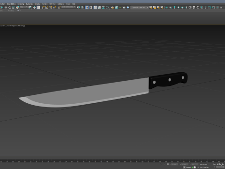
Task: Click the X coordinate field
Action: point(175,164)
